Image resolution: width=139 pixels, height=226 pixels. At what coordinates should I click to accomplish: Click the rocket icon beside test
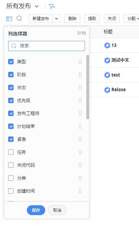pyautogui.click(x=107, y=75)
